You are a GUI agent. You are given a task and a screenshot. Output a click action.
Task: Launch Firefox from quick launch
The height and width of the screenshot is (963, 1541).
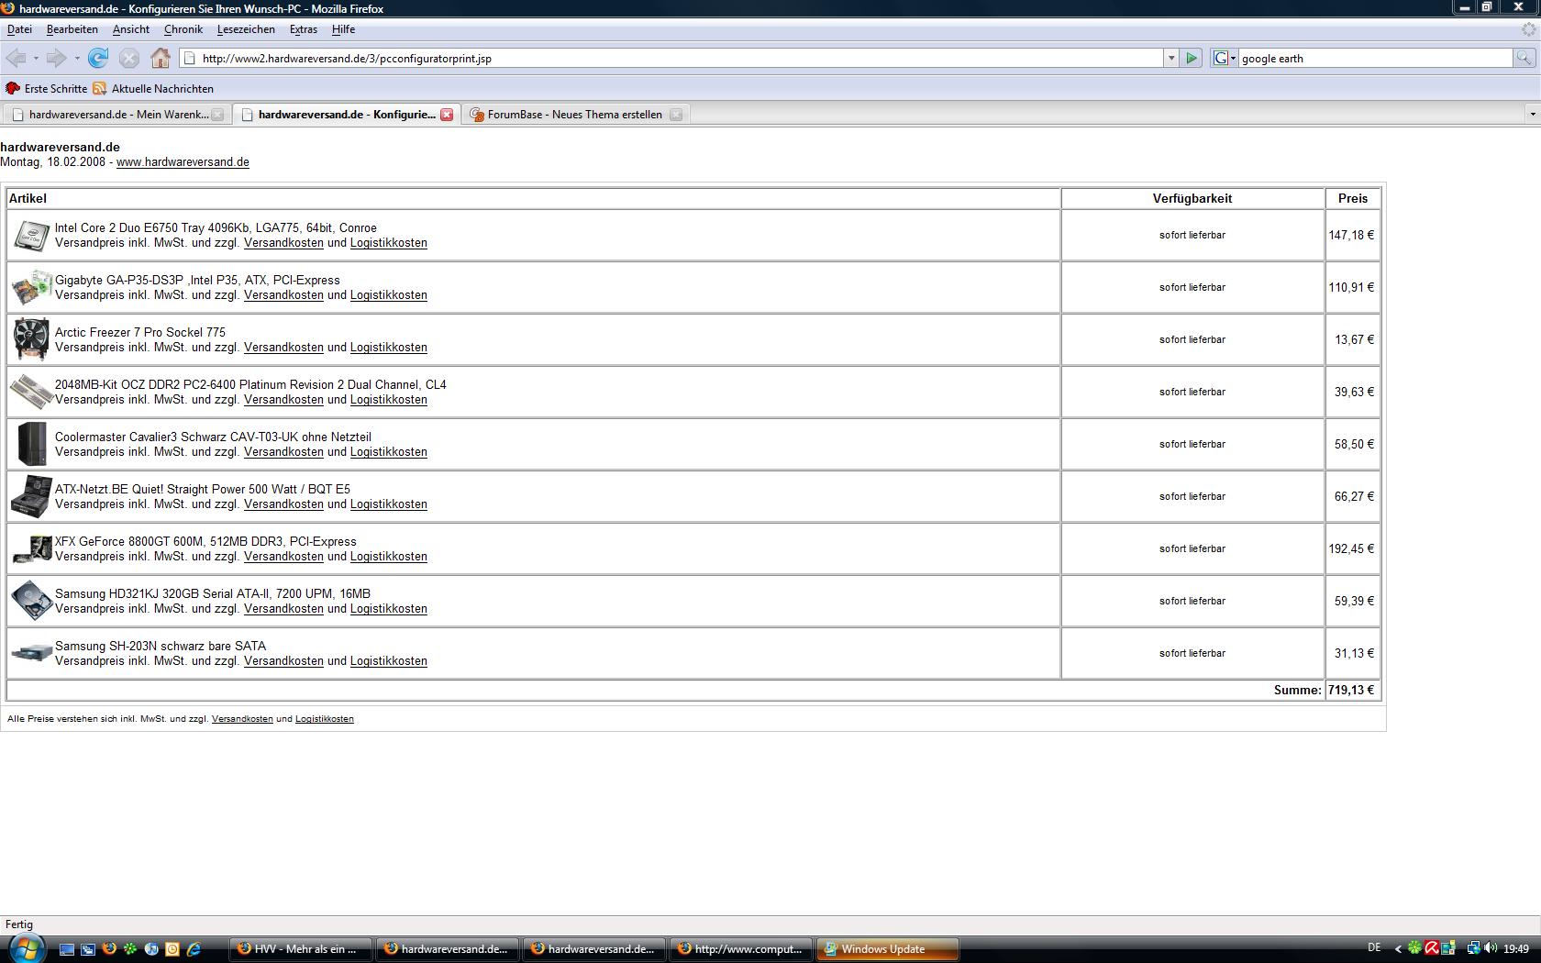click(109, 949)
